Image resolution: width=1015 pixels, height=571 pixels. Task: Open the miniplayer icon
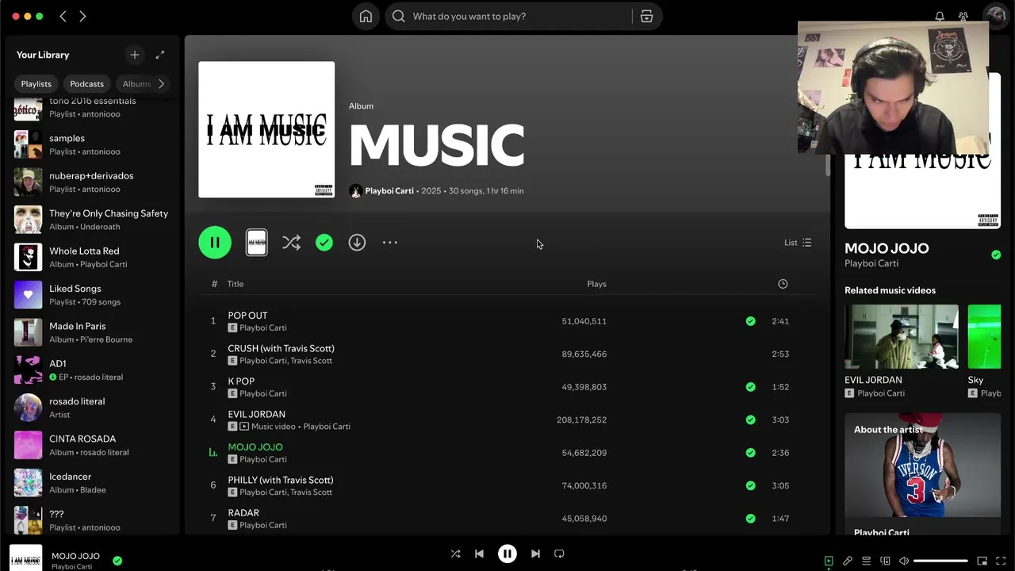(x=982, y=561)
